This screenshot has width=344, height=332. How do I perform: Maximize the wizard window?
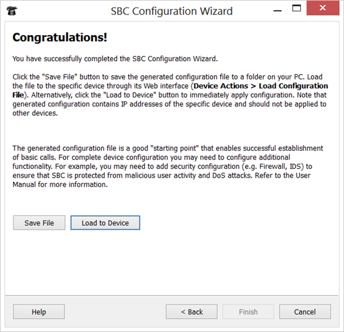[x=296, y=8]
